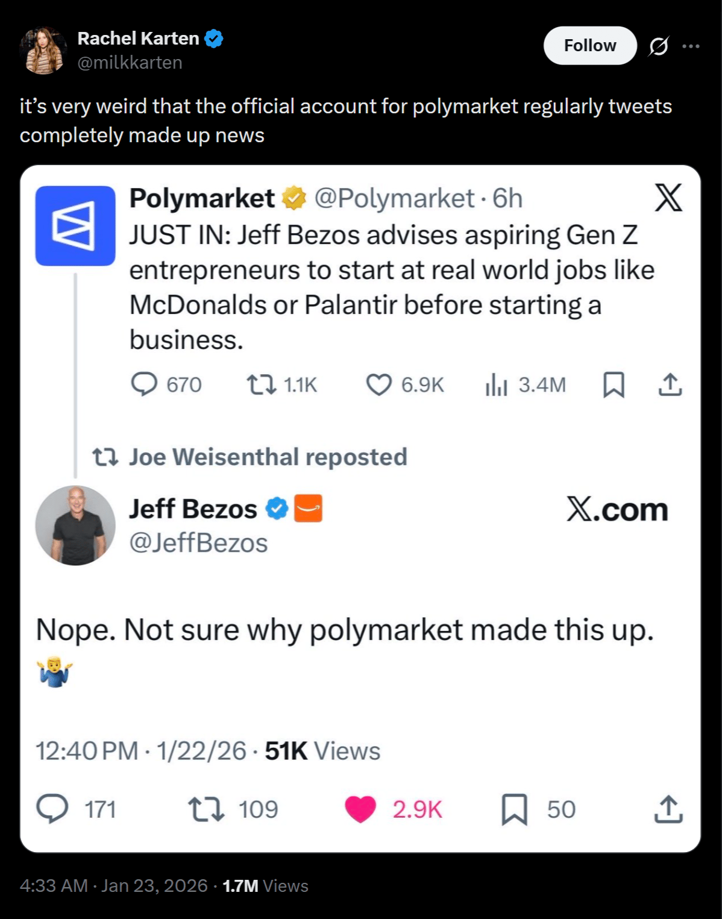The height and width of the screenshot is (919, 722).
Task: Click Jeff Bezos's profile photo
Action: [x=75, y=525]
